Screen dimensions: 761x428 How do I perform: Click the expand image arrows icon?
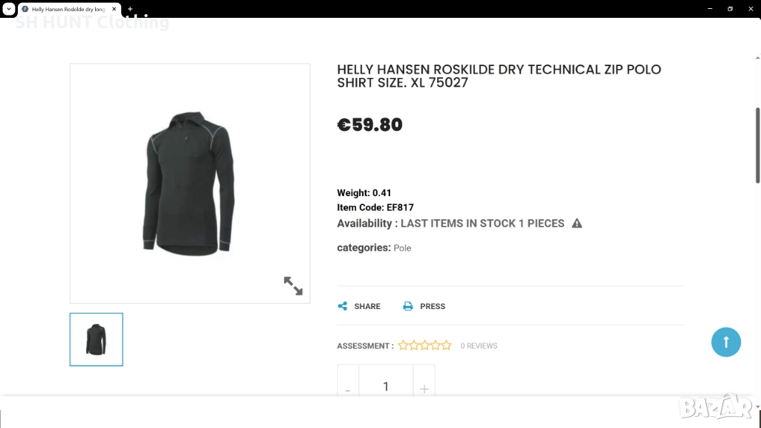(x=293, y=285)
